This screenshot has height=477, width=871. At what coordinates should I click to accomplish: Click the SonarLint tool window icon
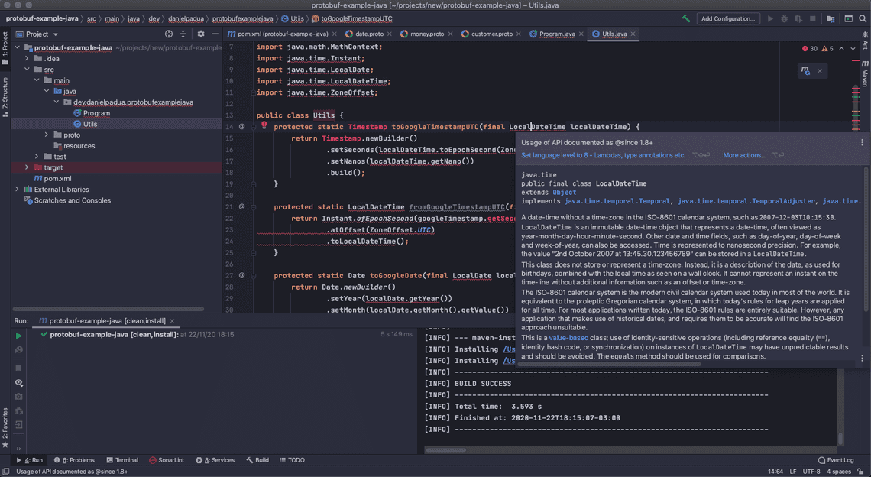(166, 460)
